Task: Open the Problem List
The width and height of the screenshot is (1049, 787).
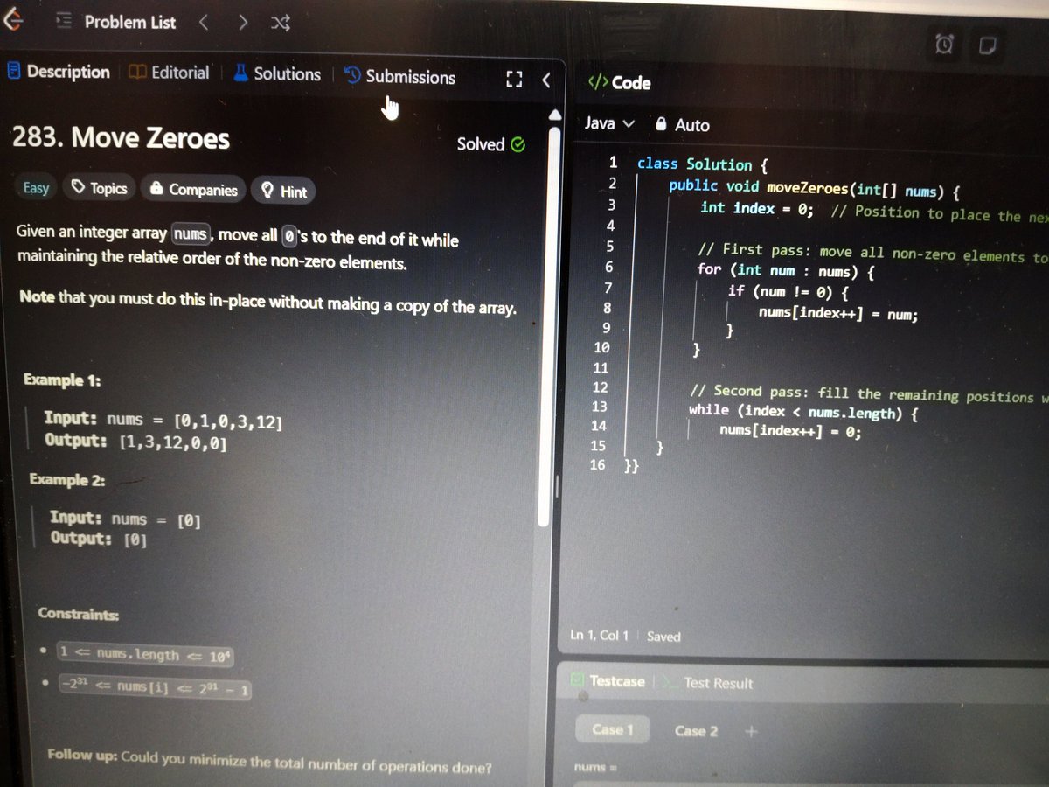Action: point(116,22)
